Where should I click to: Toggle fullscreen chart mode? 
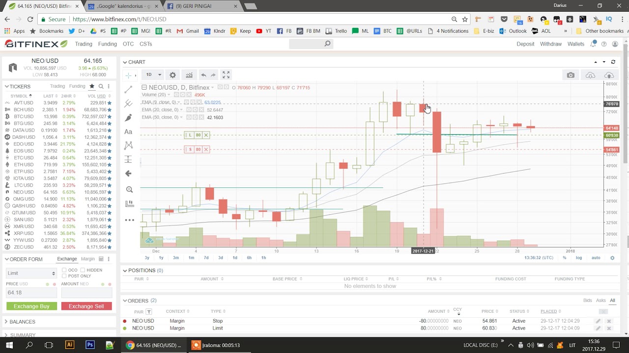(x=226, y=75)
